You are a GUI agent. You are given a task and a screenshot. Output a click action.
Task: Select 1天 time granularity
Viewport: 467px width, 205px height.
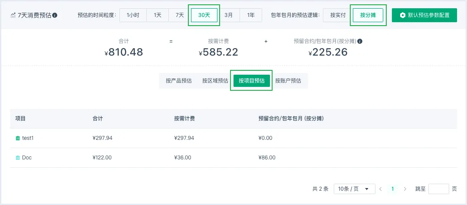(x=157, y=15)
